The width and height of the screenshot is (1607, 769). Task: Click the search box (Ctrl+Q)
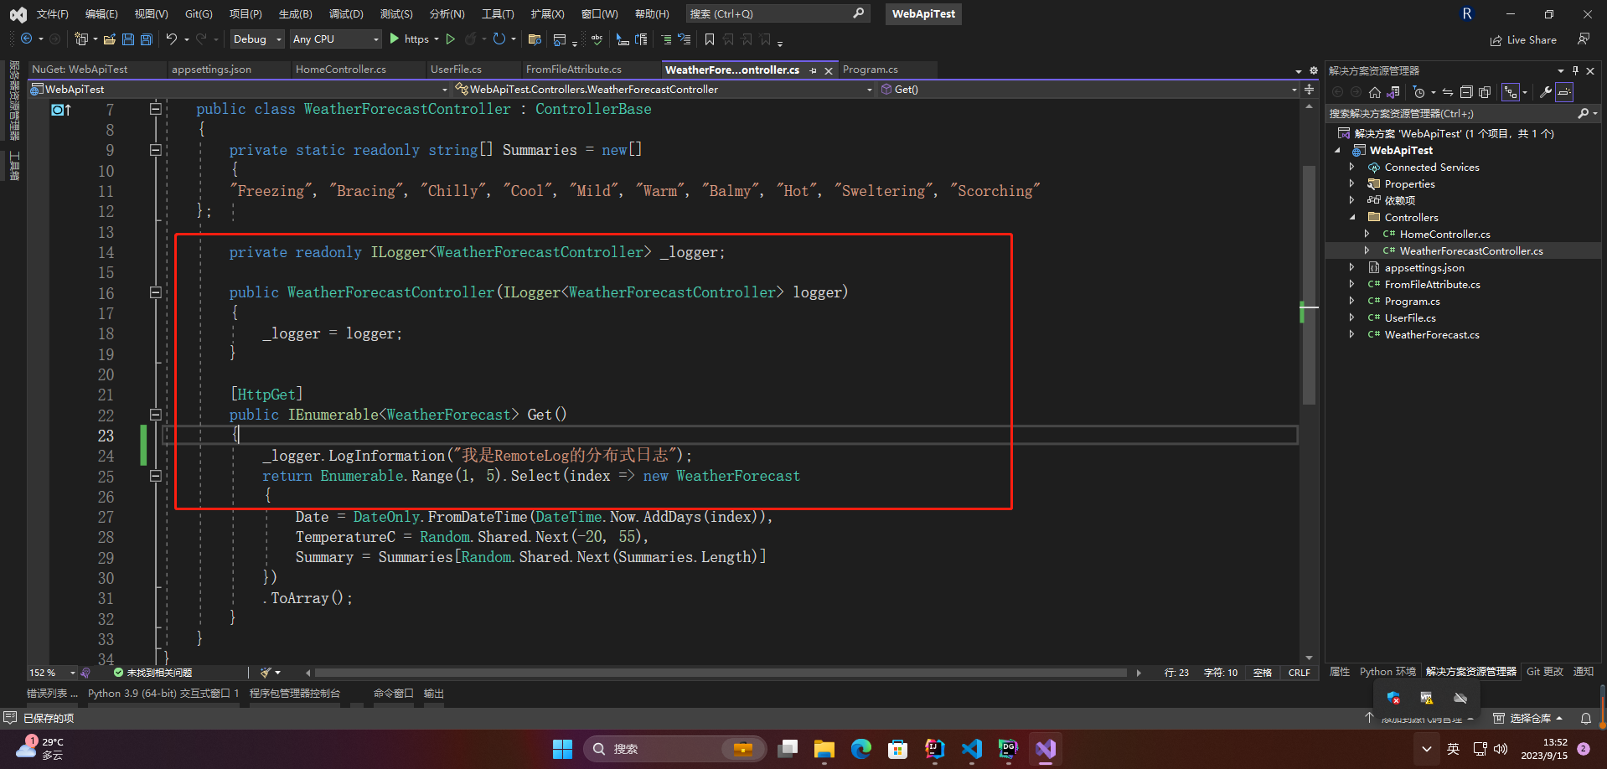point(777,14)
